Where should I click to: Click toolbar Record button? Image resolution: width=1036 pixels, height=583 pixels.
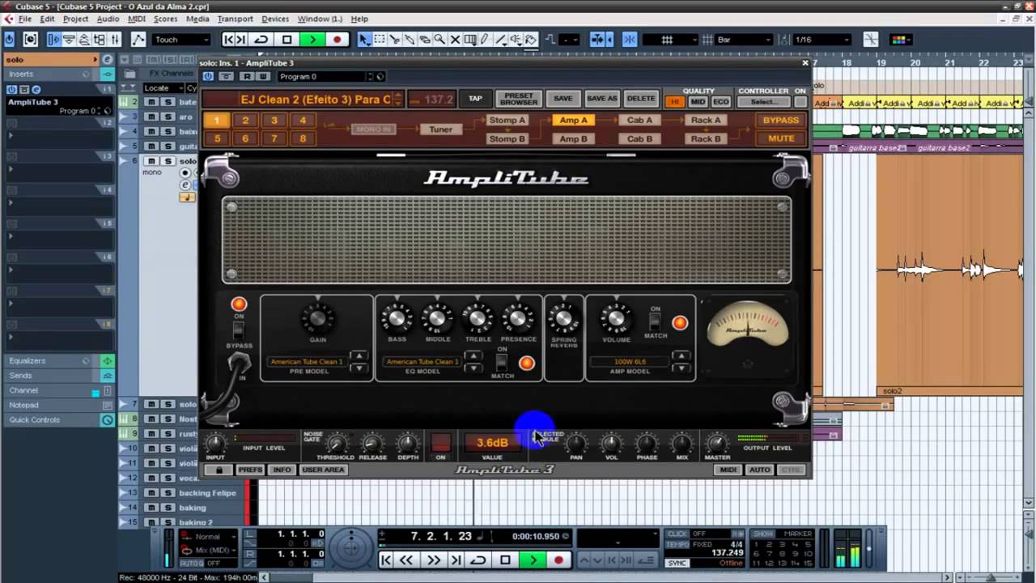click(x=338, y=39)
